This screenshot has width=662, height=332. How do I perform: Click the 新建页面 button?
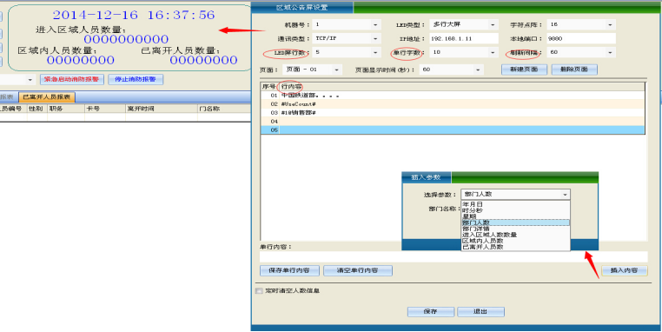pyautogui.click(x=525, y=70)
